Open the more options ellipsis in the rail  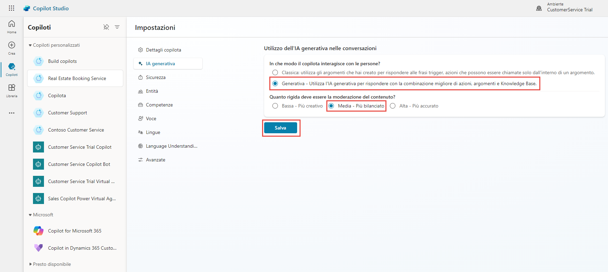pyautogui.click(x=12, y=113)
